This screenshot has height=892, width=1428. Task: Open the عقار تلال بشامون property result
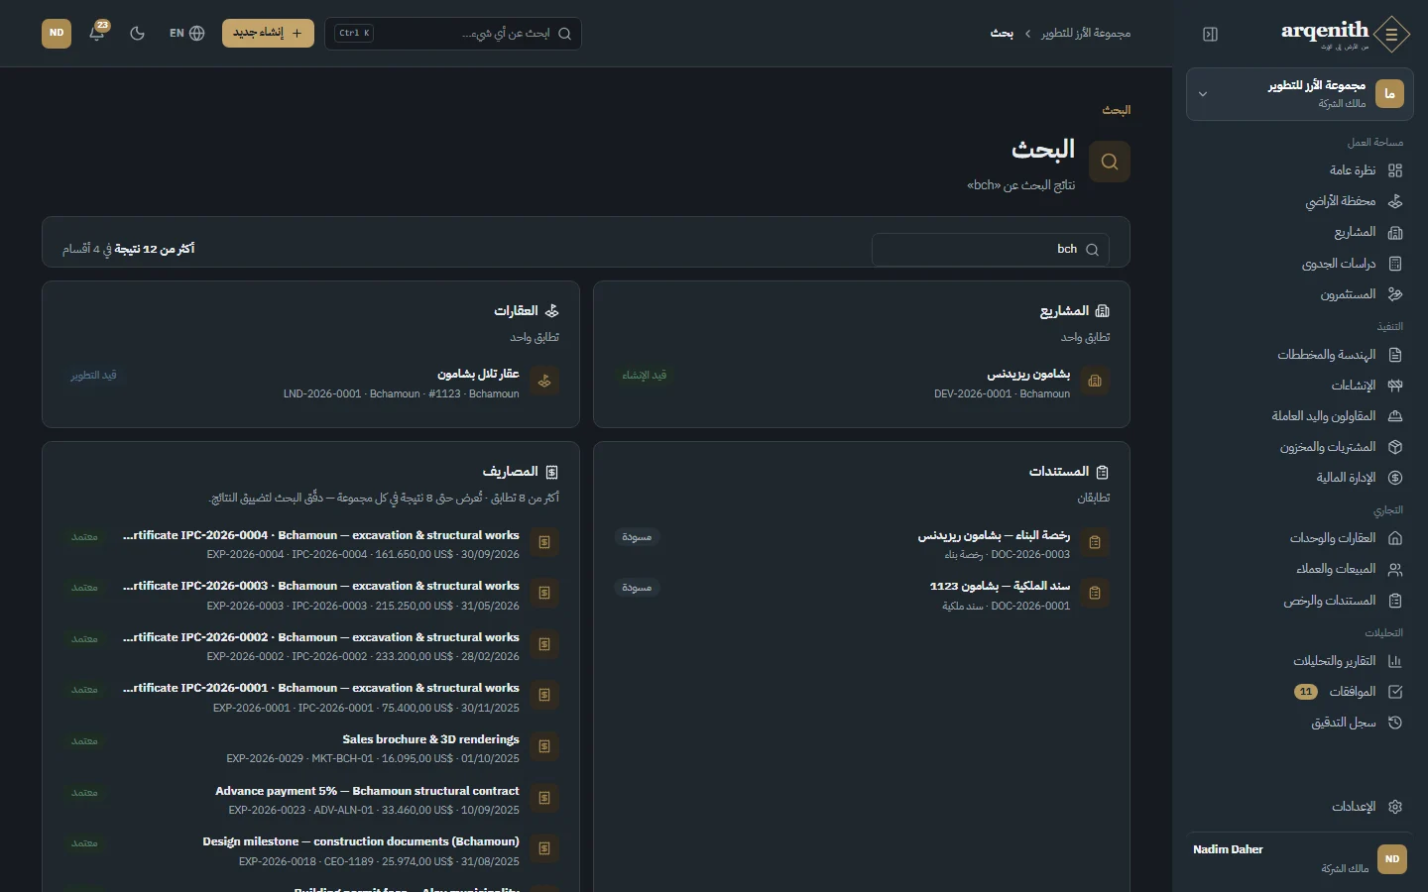tap(310, 384)
